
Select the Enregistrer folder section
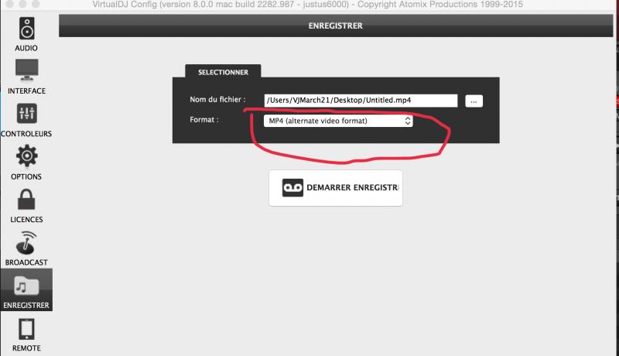tap(26, 290)
